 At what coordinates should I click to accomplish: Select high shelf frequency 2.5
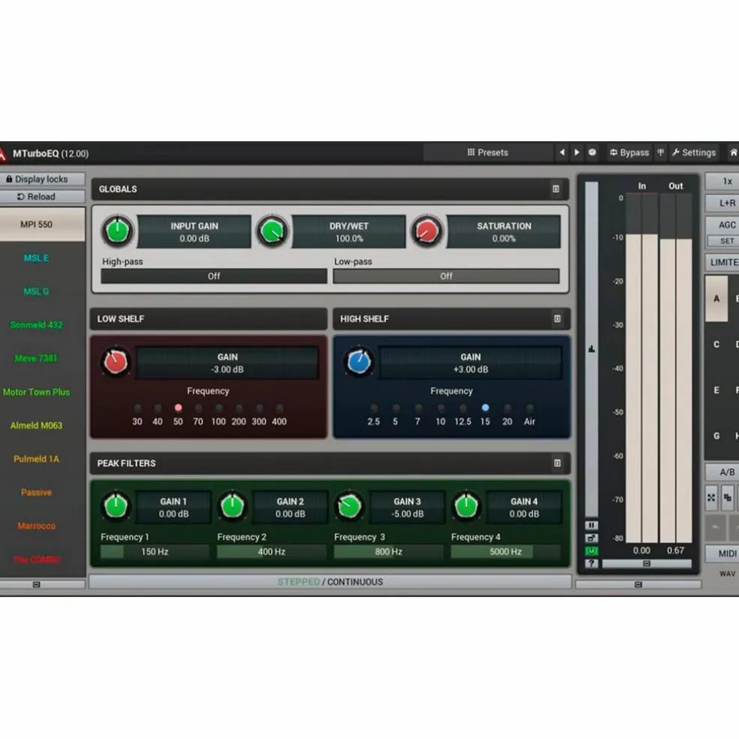coord(374,408)
